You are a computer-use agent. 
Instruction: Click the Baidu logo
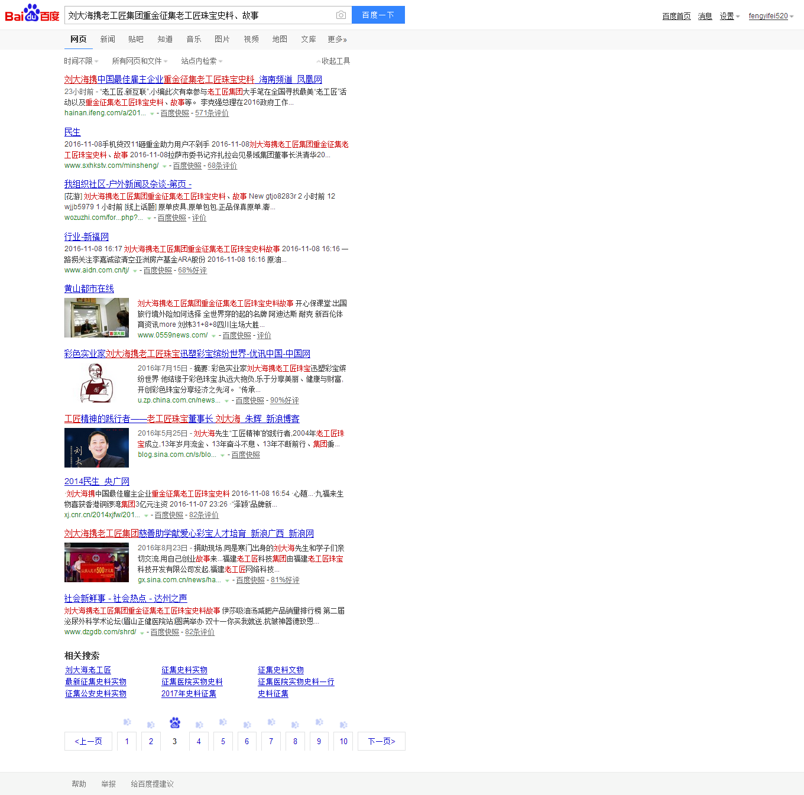tap(32, 13)
